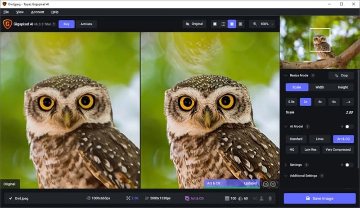This screenshot has height=208, width=360.
Task: Click Save Image button
Action: (x=319, y=199)
